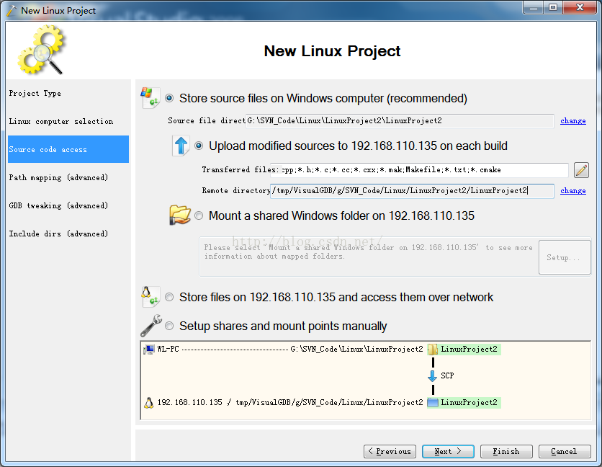Go to Project Type step

tap(68, 94)
